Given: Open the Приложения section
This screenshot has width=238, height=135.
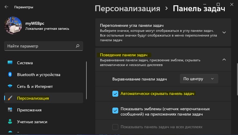Looking at the screenshot, I should point(44,110).
